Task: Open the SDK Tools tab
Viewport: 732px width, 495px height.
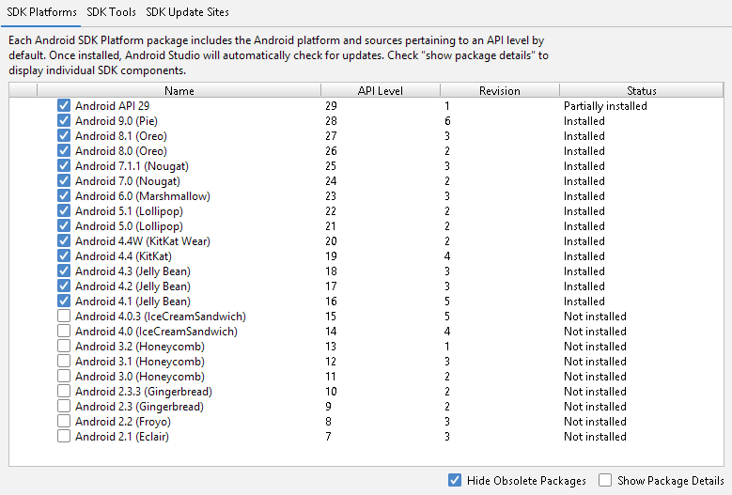Action: pos(111,12)
